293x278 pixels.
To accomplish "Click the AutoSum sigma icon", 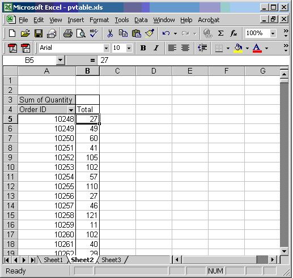I will point(220,33).
